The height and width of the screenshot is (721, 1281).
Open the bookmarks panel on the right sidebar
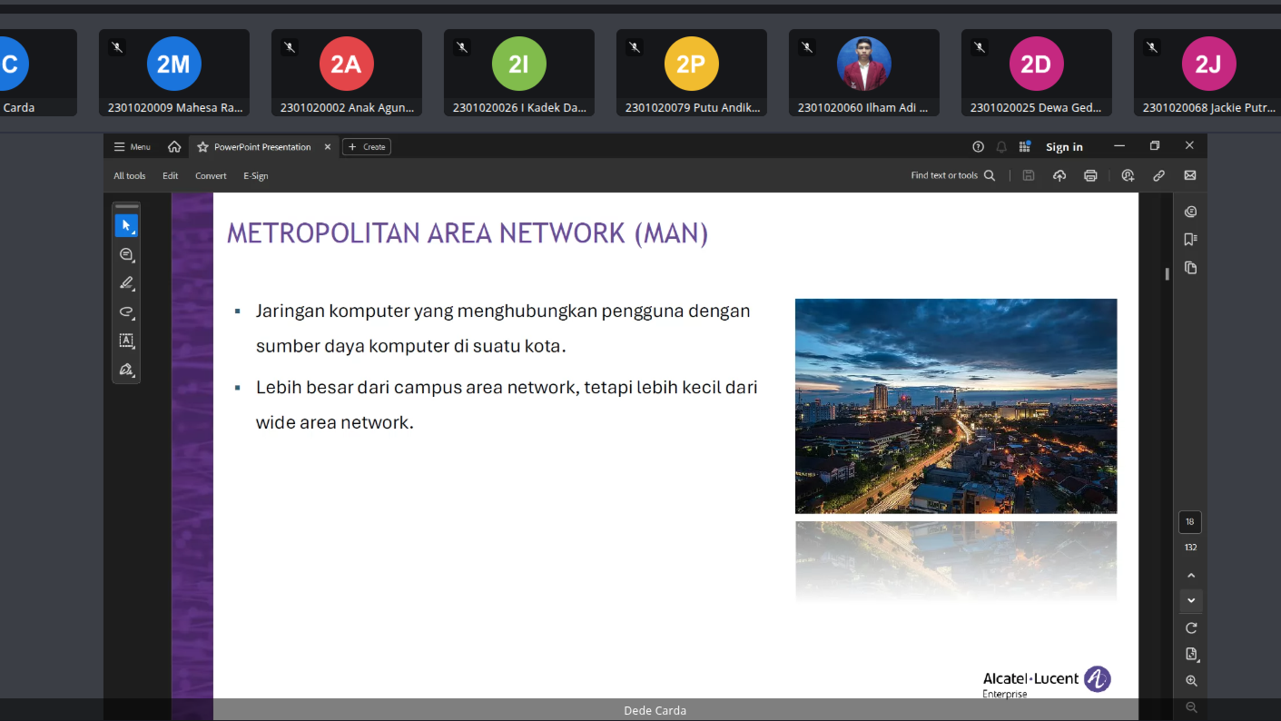1190,240
